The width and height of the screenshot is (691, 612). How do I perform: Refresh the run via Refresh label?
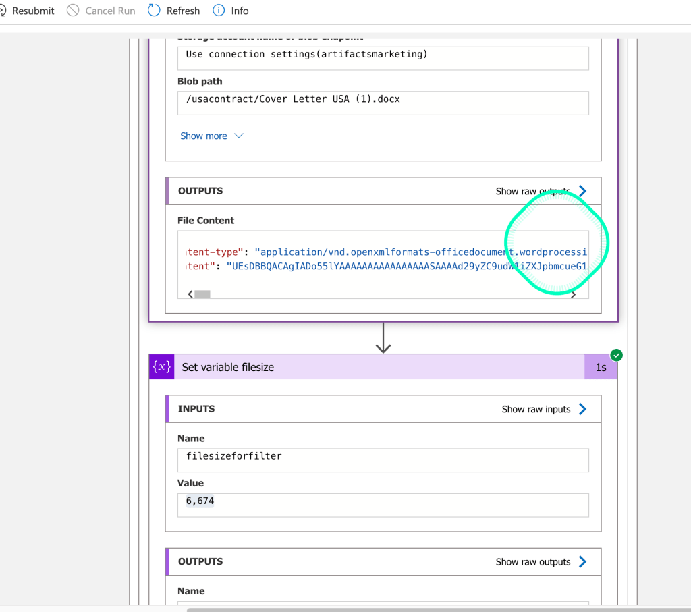[183, 11]
